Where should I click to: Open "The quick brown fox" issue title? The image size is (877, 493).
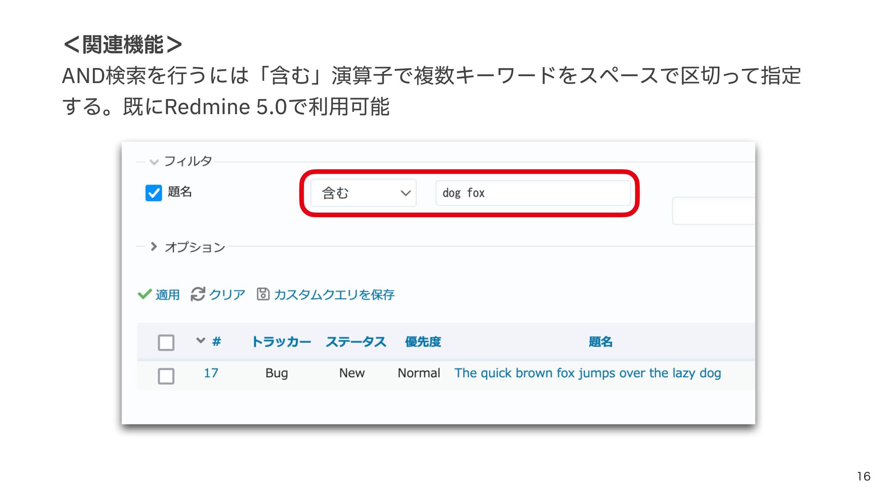point(587,373)
